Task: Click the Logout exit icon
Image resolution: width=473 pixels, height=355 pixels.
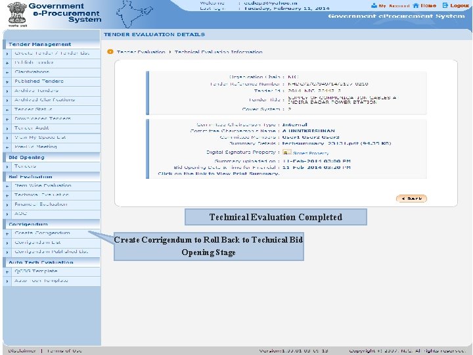Action: click(x=445, y=5)
